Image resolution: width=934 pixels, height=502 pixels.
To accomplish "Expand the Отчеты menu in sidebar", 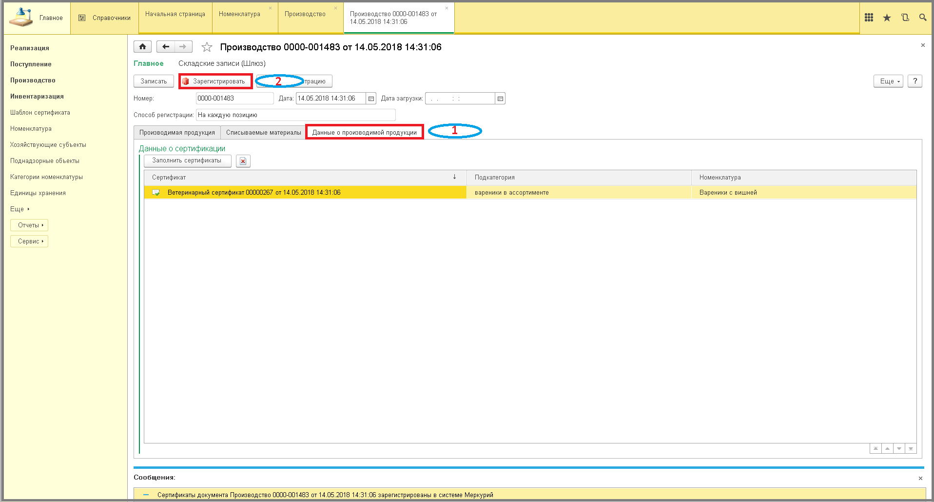I will point(29,225).
